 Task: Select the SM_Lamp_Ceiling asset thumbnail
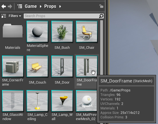coord(37,101)
